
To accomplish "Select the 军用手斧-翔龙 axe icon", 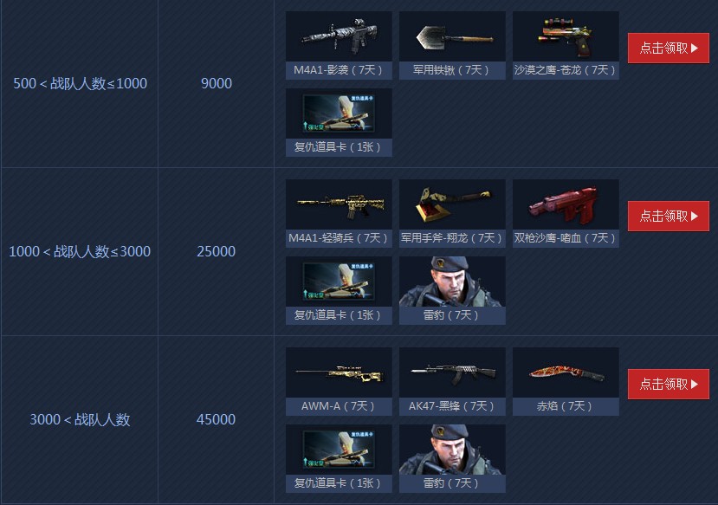I will point(452,204).
